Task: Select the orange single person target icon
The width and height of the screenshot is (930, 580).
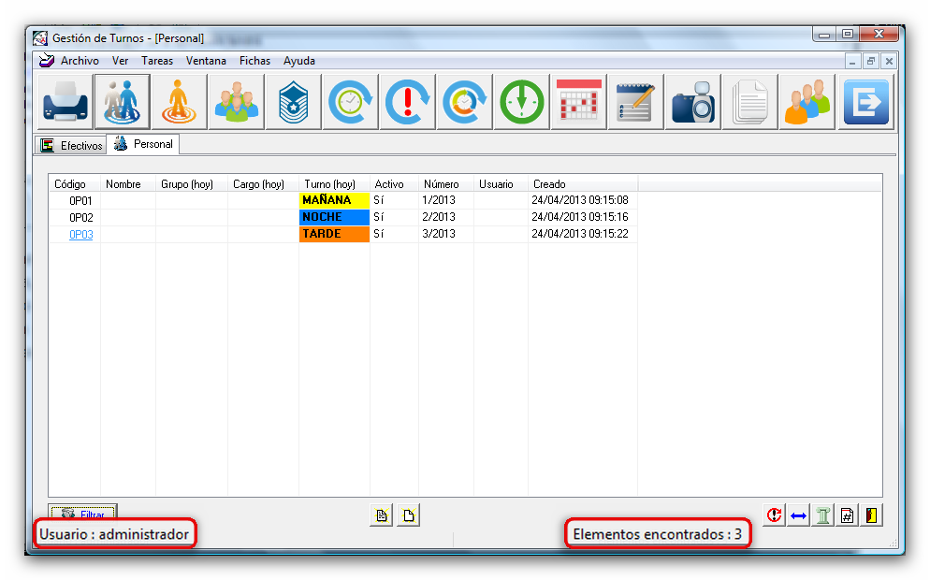Action: 178,102
